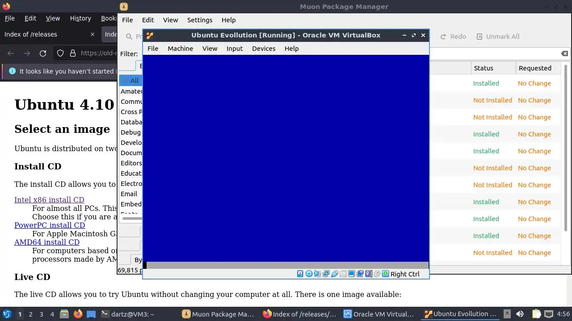This screenshot has height=321, width=572.
Task: Click the green keyboard capture arrow icon
Action: pyautogui.click(x=385, y=274)
